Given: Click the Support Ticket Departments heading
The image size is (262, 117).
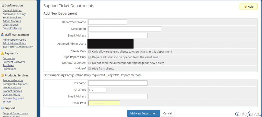Looking at the screenshot, I should click(x=69, y=6).
